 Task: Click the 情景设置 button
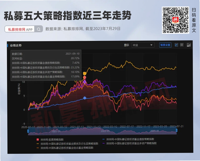tap(165, 45)
